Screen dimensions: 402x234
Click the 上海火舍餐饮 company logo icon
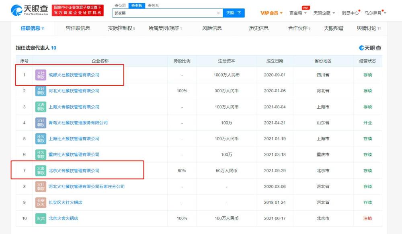click(41, 107)
